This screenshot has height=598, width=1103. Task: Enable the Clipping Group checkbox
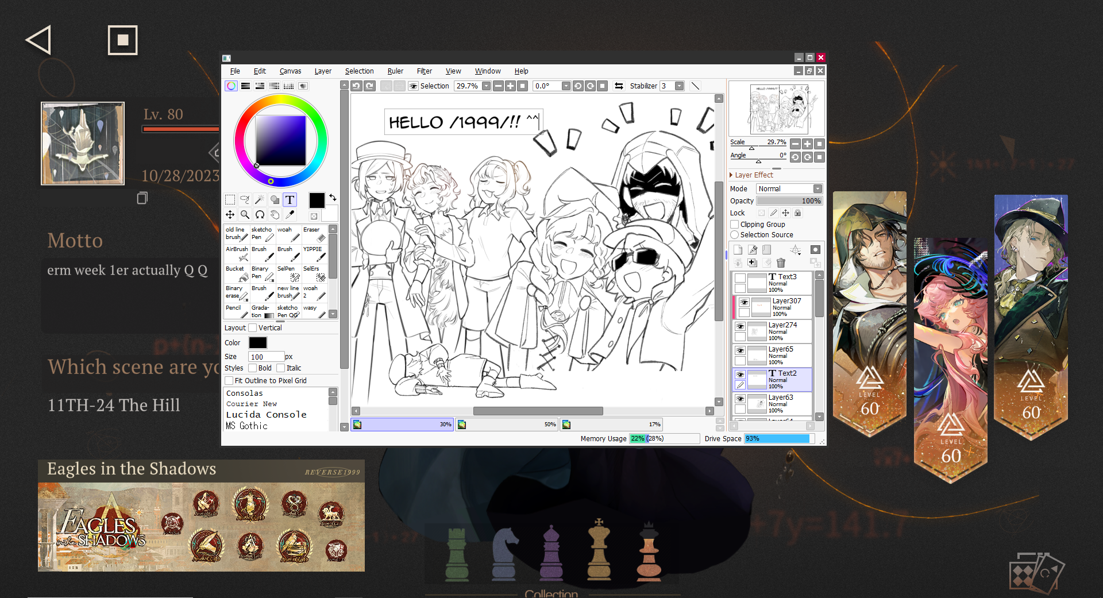(x=734, y=225)
